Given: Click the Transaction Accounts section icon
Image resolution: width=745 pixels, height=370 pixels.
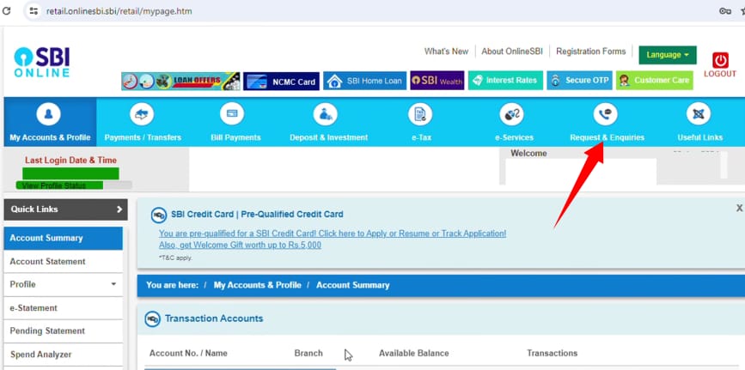Looking at the screenshot, I should tap(152, 319).
